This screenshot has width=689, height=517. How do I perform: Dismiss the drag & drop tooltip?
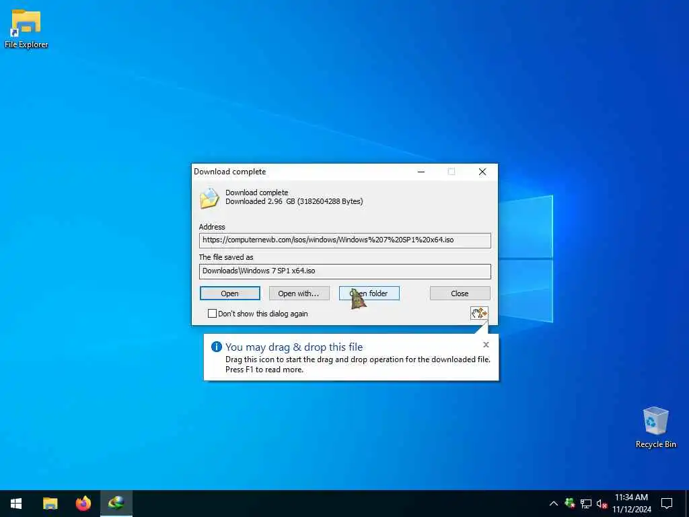click(x=486, y=345)
